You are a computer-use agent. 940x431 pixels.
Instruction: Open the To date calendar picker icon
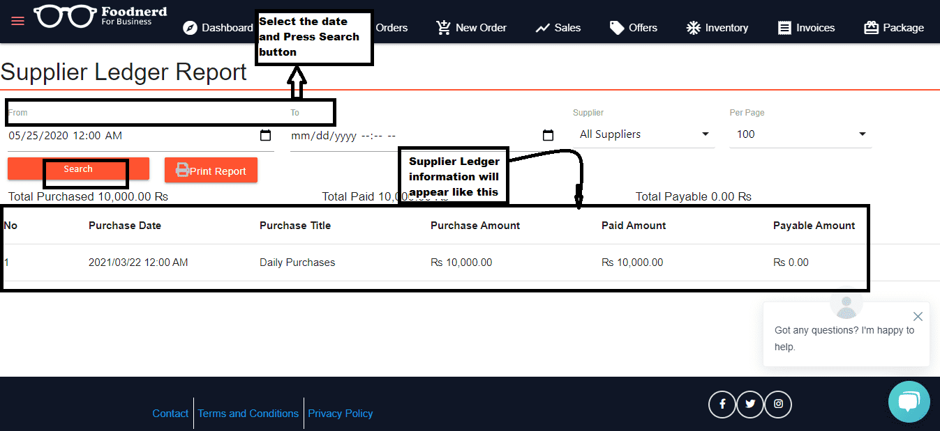click(548, 136)
